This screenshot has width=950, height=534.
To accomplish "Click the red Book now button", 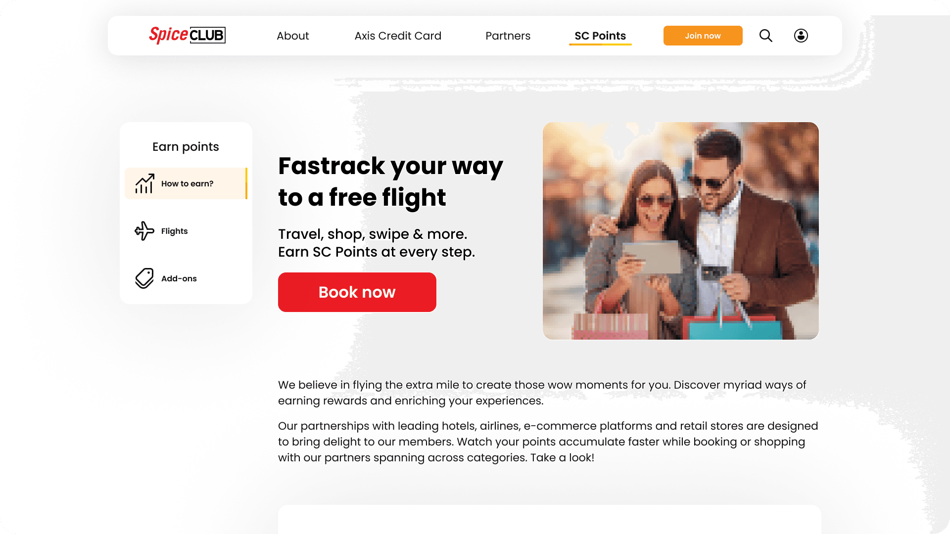I will pyautogui.click(x=357, y=292).
